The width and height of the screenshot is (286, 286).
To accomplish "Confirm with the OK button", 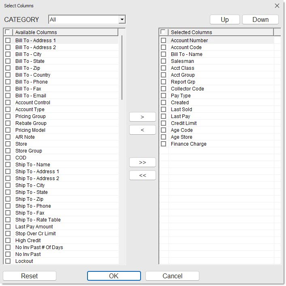I will (114, 276).
